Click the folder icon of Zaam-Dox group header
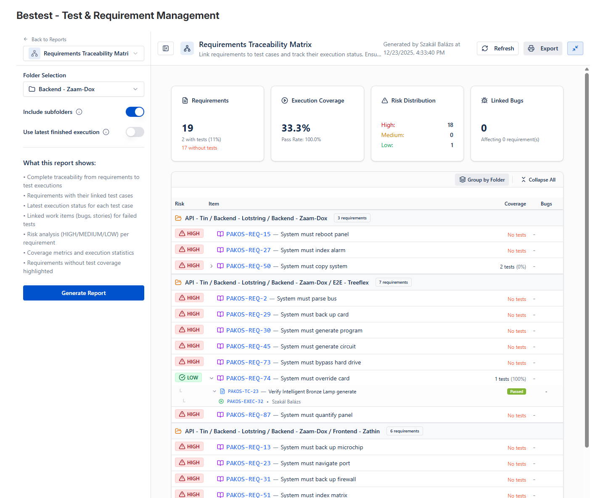 178,218
